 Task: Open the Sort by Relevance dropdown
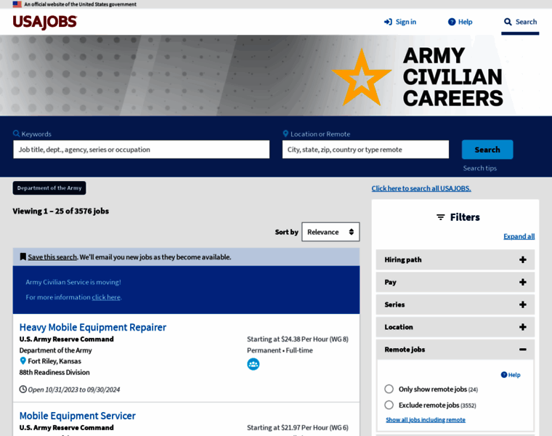tap(330, 232)
